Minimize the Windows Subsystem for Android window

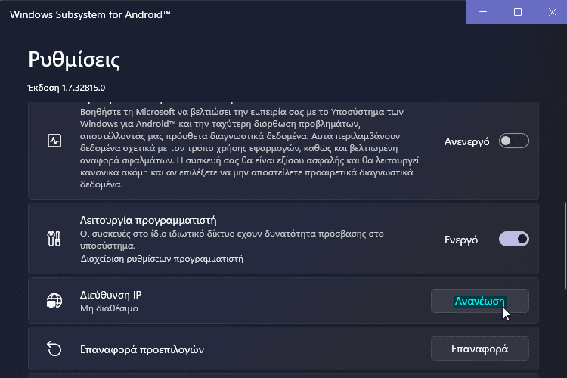(484, 12)
